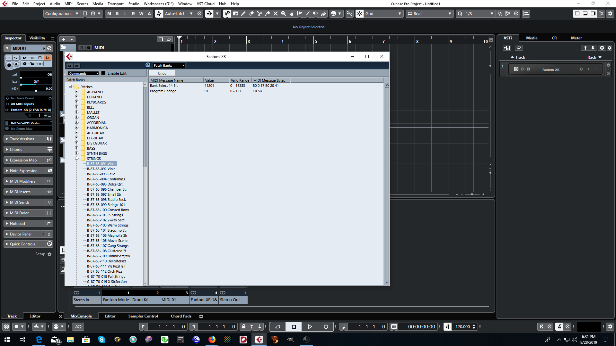This screenshot has height=346, width=616.
Task: Toggle the Snap to Zero Crossing icon
Action: pos(350,13)
